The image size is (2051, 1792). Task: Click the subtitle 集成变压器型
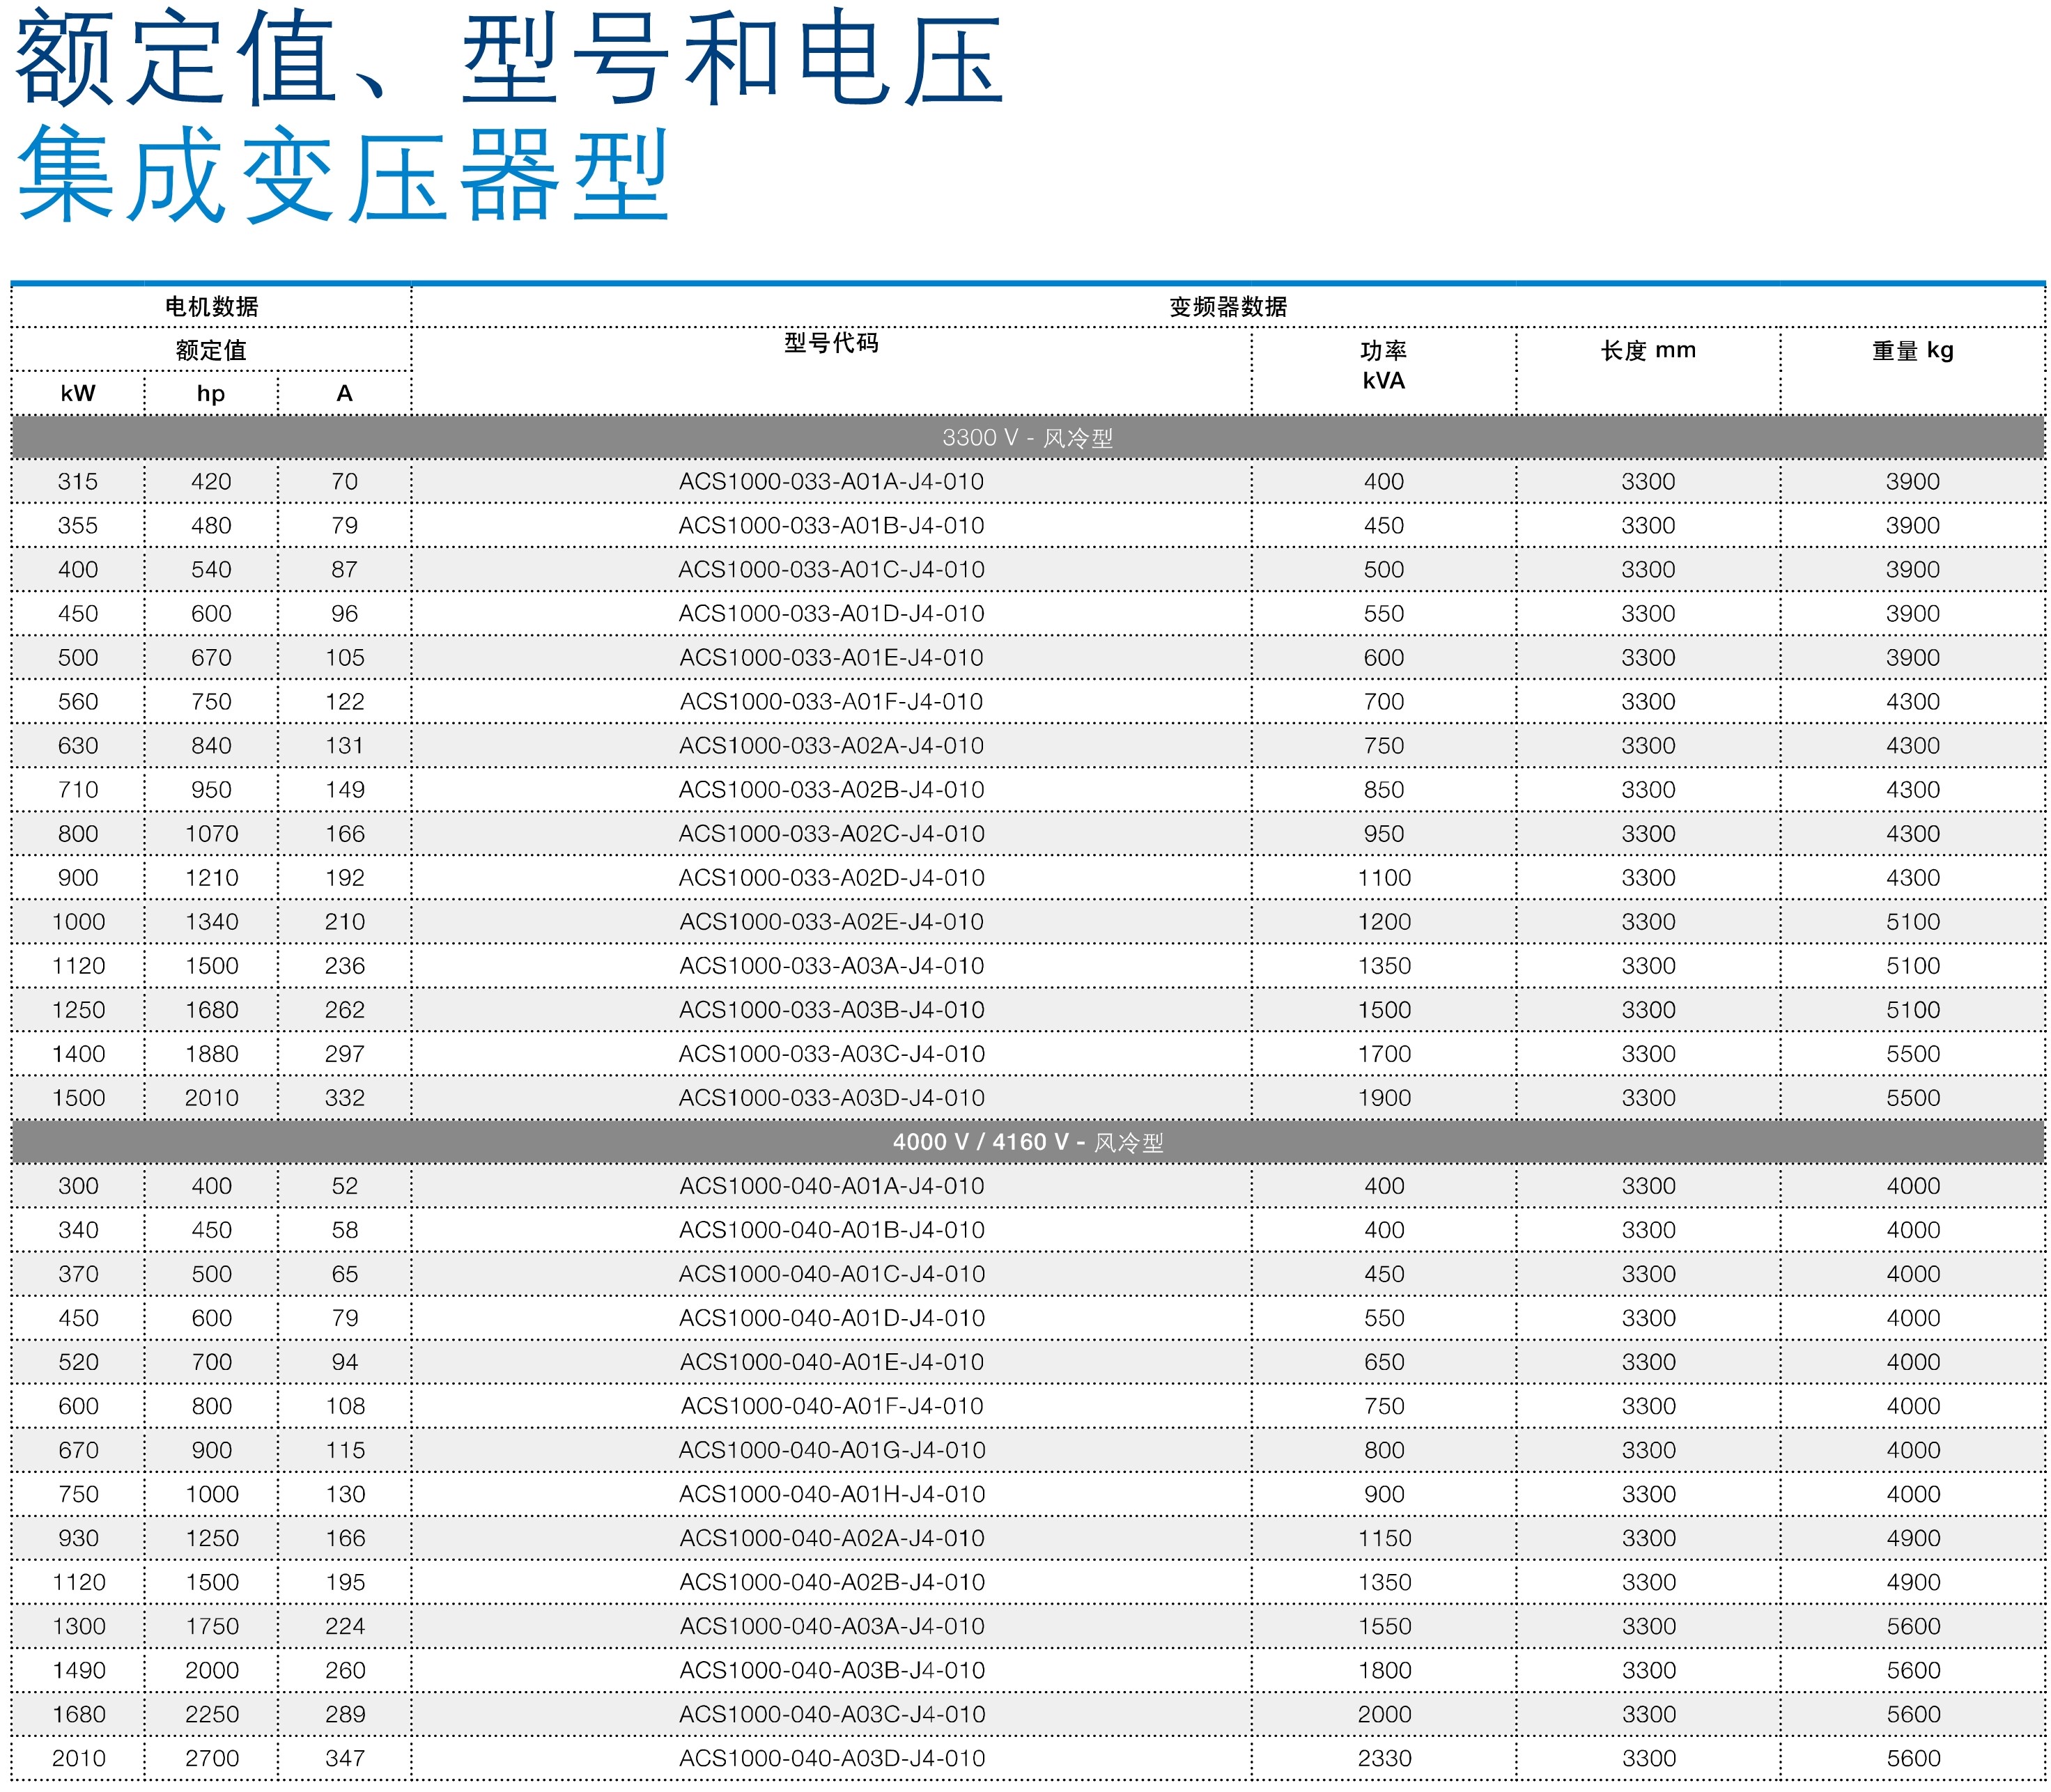(342, 176)
